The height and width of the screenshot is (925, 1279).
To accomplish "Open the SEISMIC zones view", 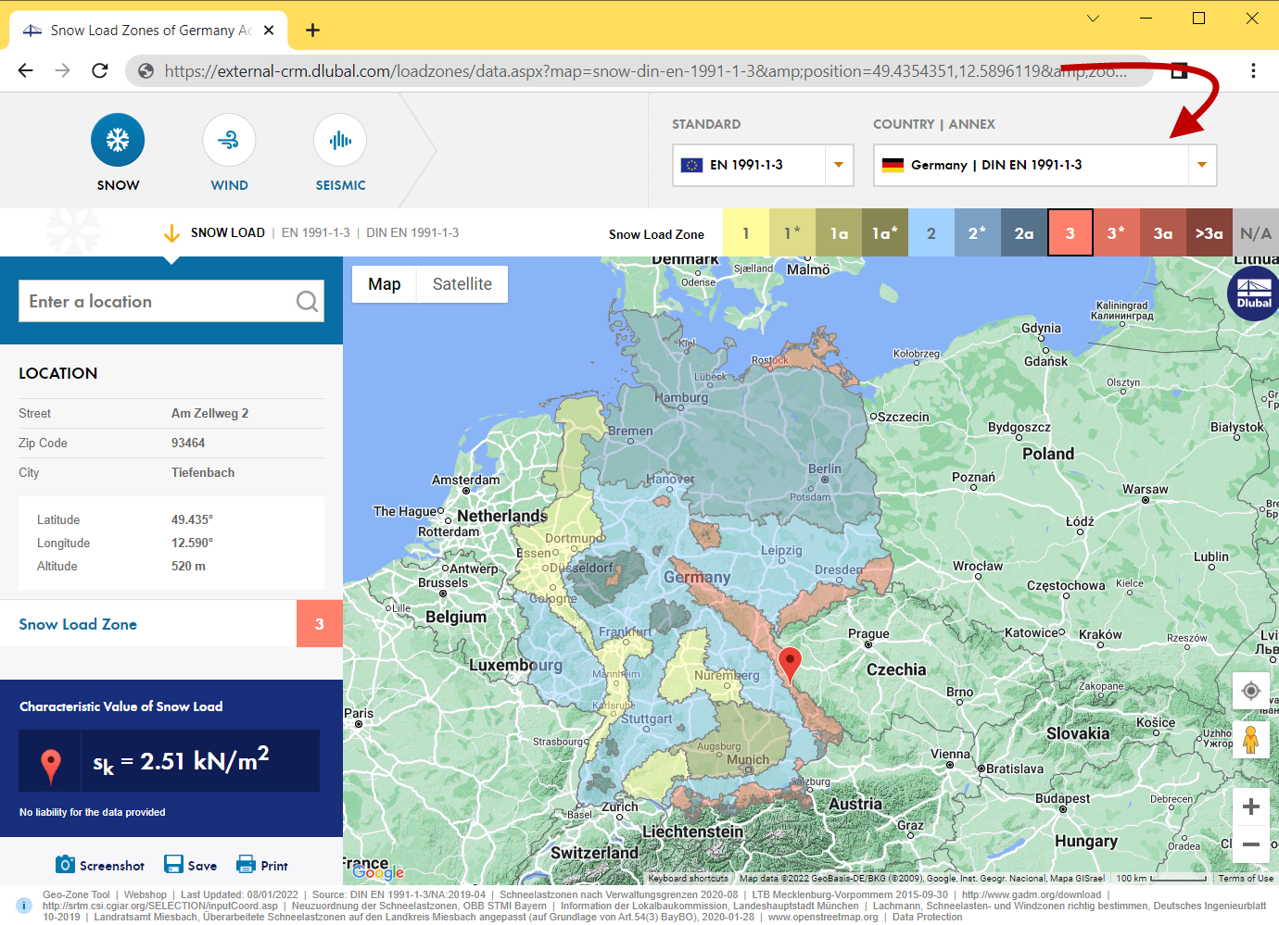I will point(340,139).
